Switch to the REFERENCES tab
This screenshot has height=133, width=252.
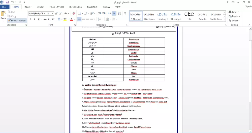(76, 7)
